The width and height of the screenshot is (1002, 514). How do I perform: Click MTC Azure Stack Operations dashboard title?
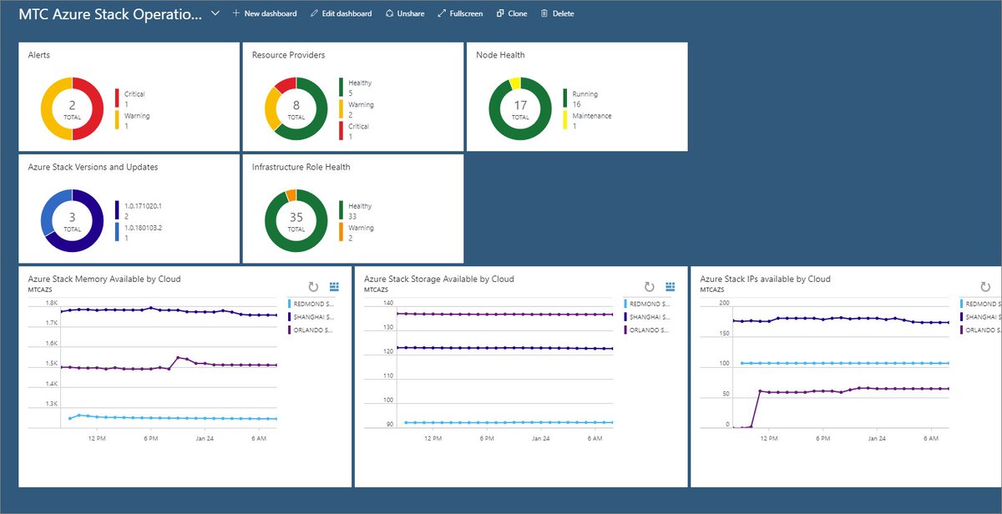(x=110, y=14)
